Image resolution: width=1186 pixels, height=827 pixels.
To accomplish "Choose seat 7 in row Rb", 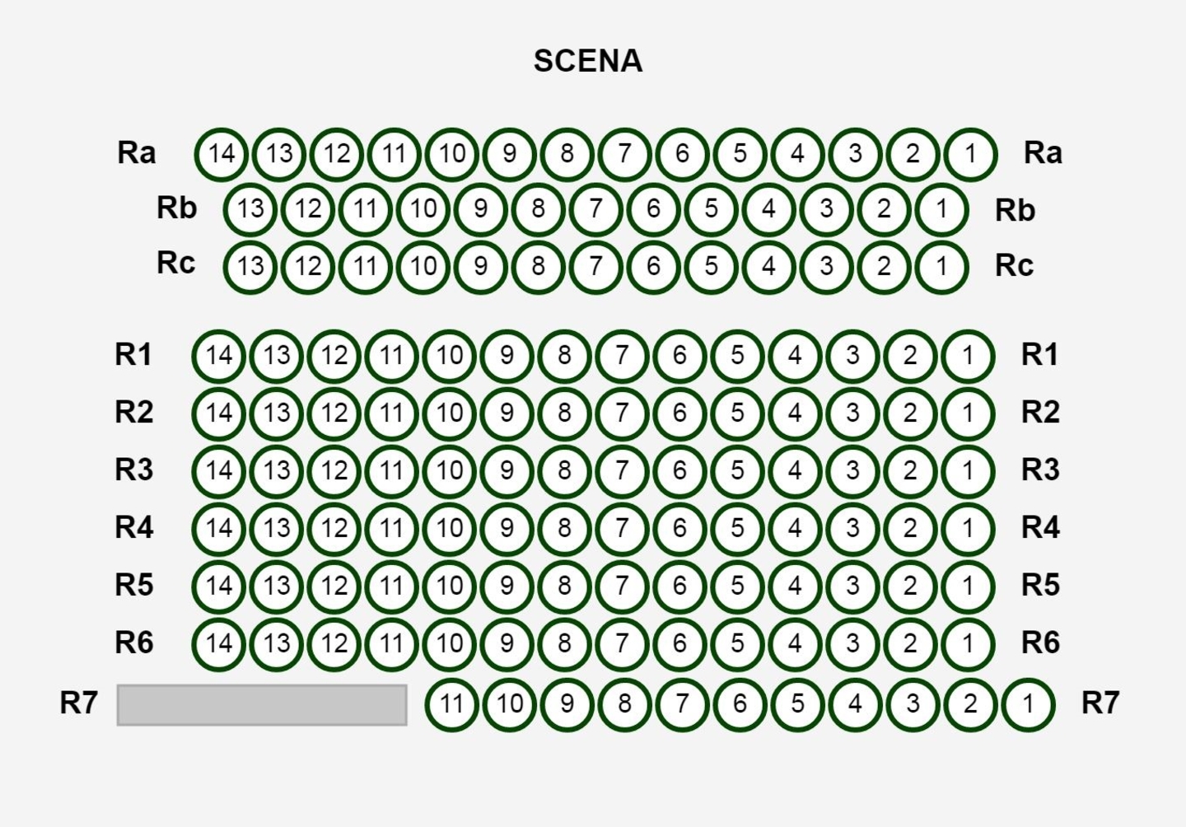I will pos(595,209).
